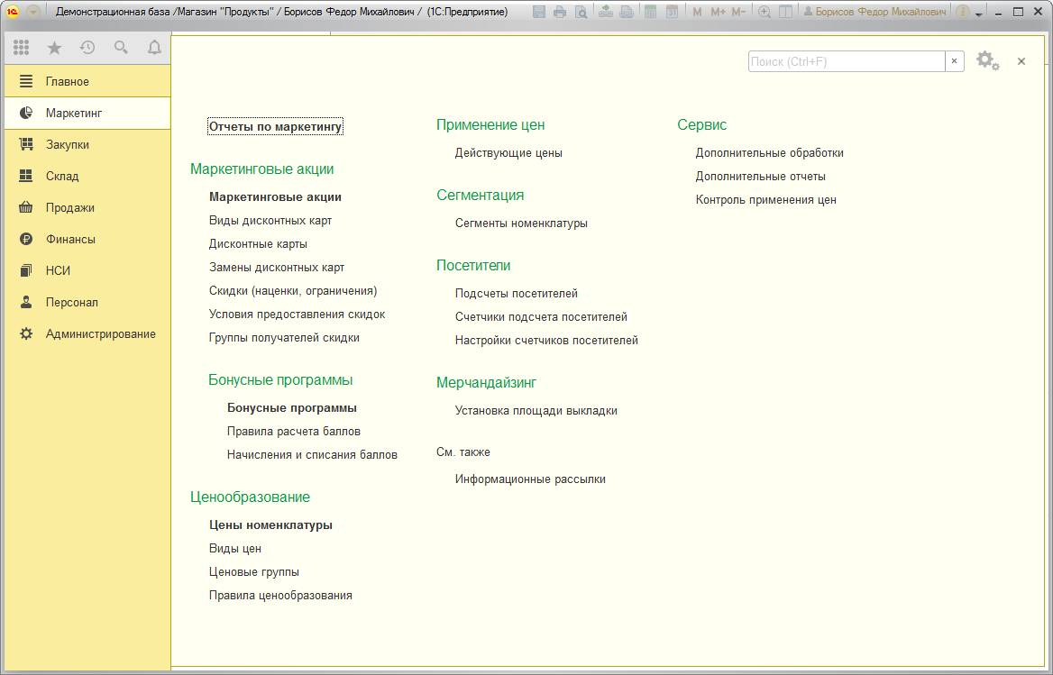Screen dimensions: 1053x675
Task: Select the Финансы section
Action: click(87, 239)
